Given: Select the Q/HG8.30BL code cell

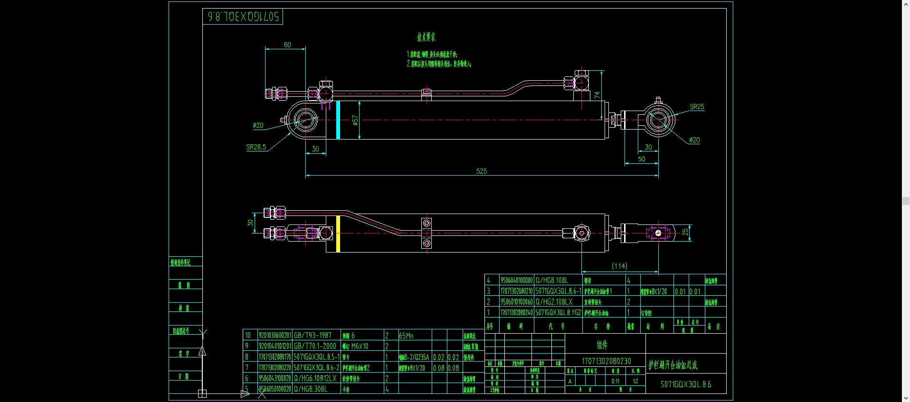Looking at the screenshot, I should [x=316, y=389].
